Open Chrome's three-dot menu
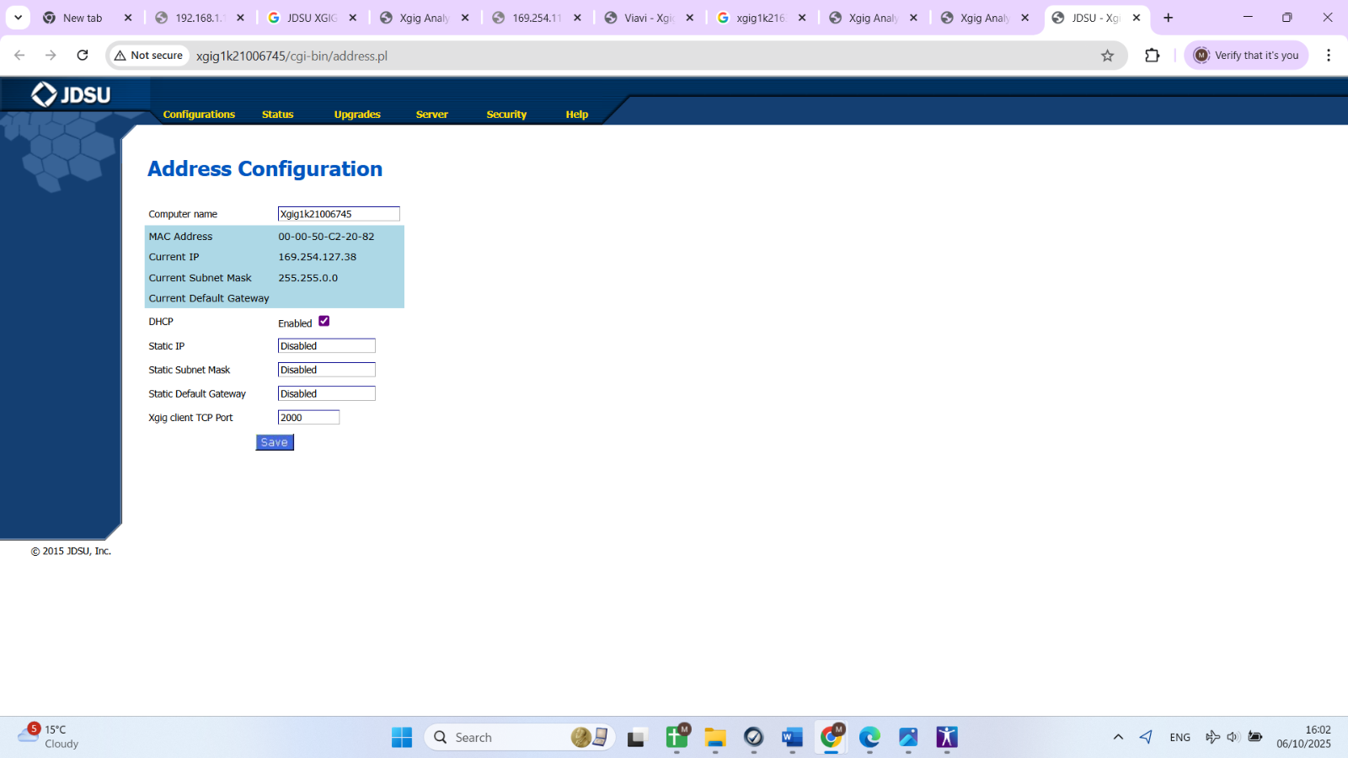1348x758 pixels. pyautogui.click(x=1328, y=56)
